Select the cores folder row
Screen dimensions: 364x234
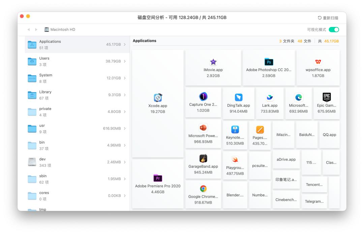point(77,196)
